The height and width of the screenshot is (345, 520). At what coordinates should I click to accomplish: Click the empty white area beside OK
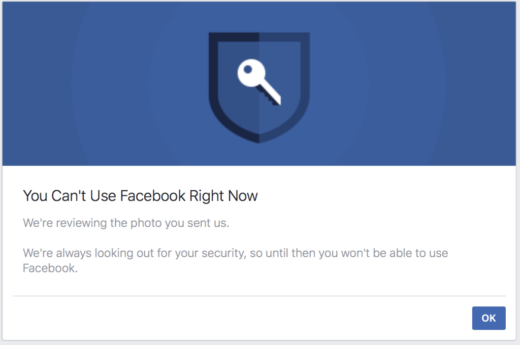pyautogui.click(x=254, y=318)
